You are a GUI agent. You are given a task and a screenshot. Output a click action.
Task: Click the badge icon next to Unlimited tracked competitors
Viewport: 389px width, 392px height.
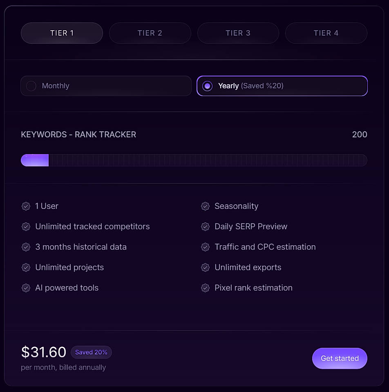[26, 226]
